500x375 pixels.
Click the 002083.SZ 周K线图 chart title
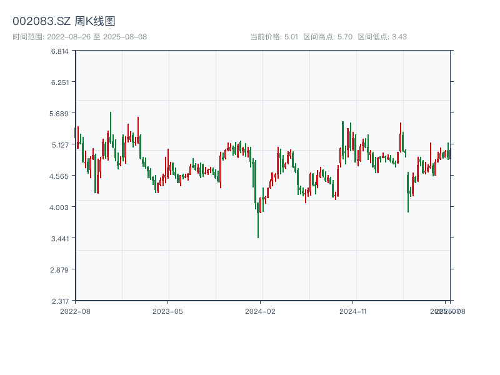(x=64, y=22)
